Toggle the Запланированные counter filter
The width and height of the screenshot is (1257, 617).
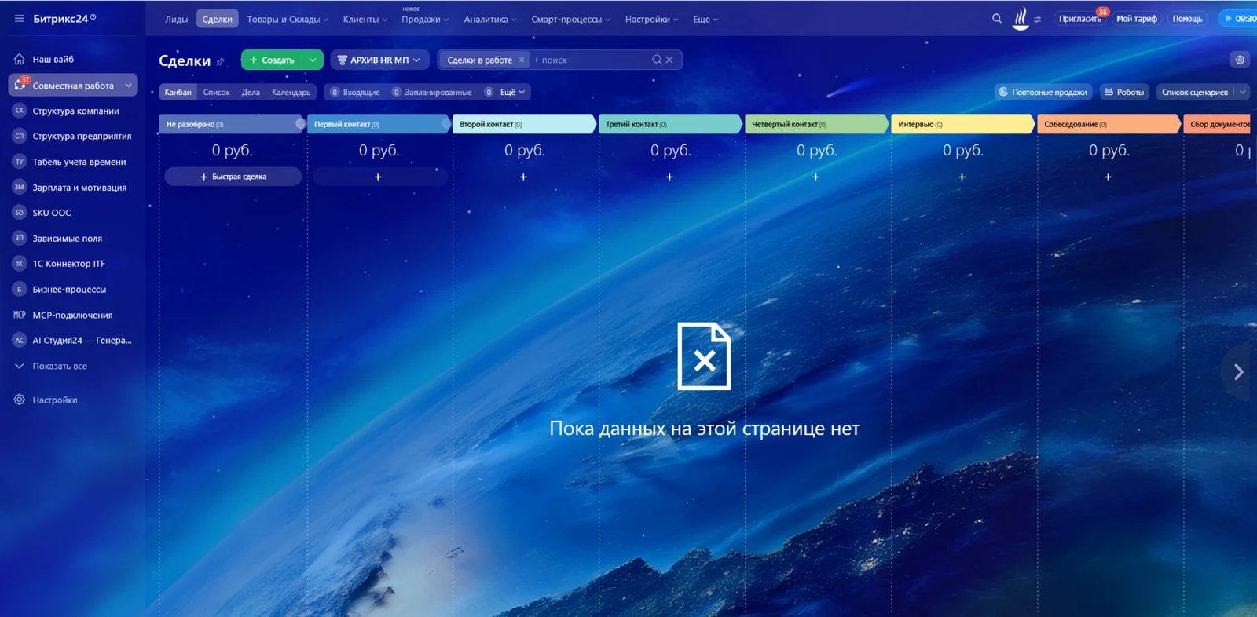pos(431,92)
